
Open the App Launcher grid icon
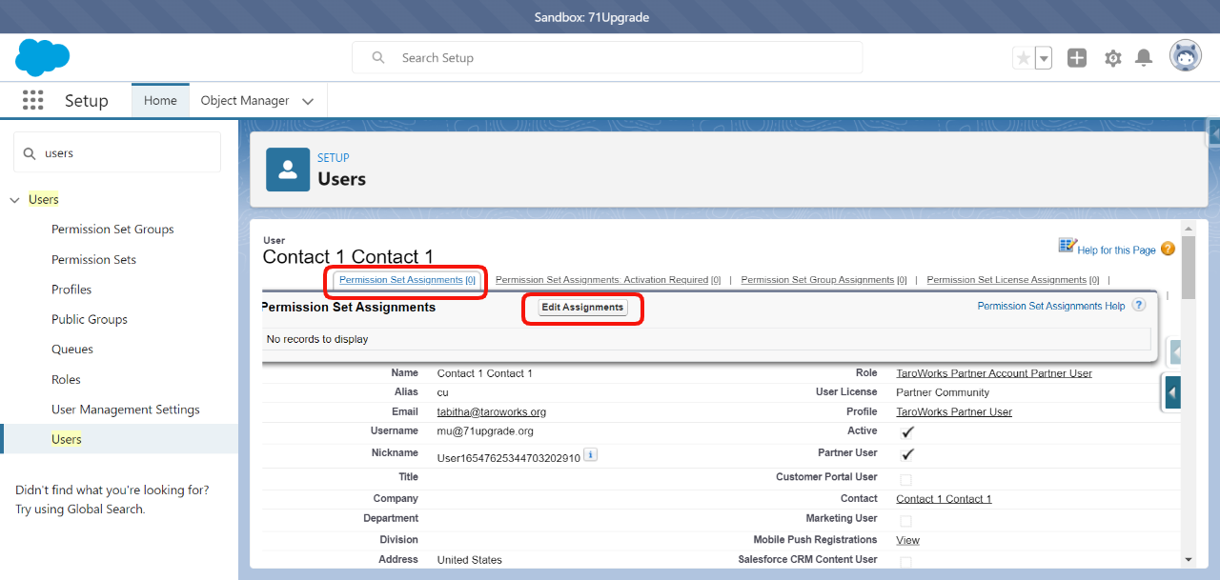[33, 100]
